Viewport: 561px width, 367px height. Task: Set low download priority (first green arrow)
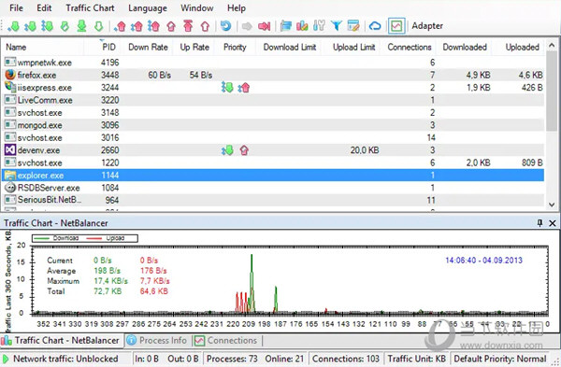[14, 26]
